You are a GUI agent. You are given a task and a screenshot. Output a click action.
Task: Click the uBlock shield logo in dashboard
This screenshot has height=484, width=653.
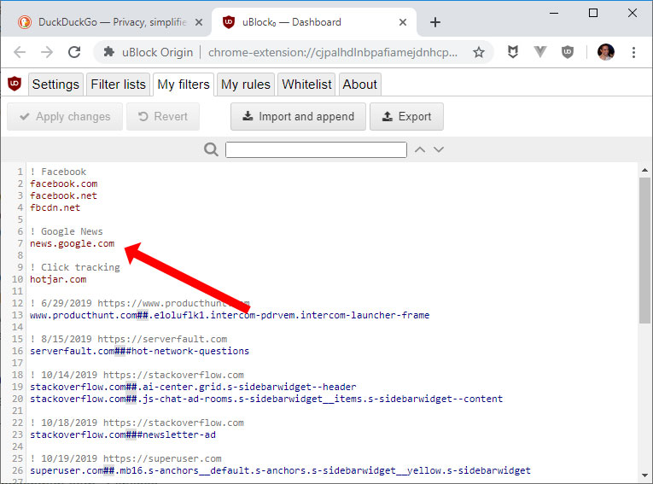pos(15,84)
